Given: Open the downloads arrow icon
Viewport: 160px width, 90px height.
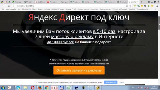Looking at the screenshot, I should pyautogui.click(x=157, y=6).
